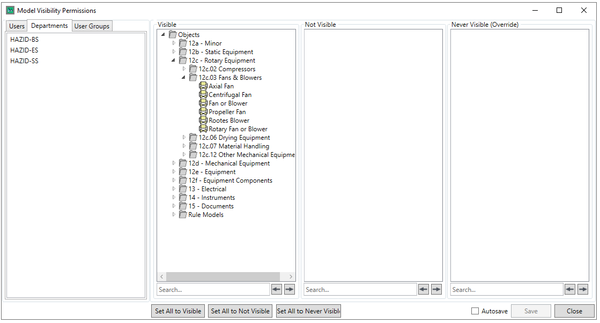Image resolution: width=600 pixels, height=323 pixels.
Task: Select HAZID-ES department in list
Action: pyautogui.click(x=24, y=50)
